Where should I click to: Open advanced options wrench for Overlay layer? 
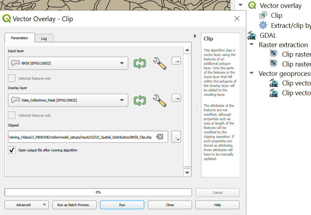point(160,101)
